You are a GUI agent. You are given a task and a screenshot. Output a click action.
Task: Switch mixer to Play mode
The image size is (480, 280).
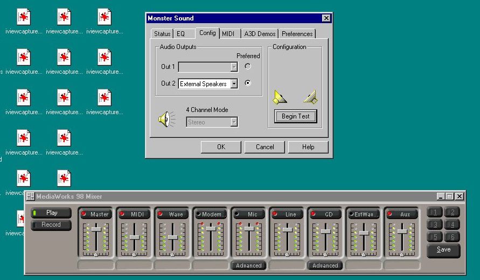51,213
